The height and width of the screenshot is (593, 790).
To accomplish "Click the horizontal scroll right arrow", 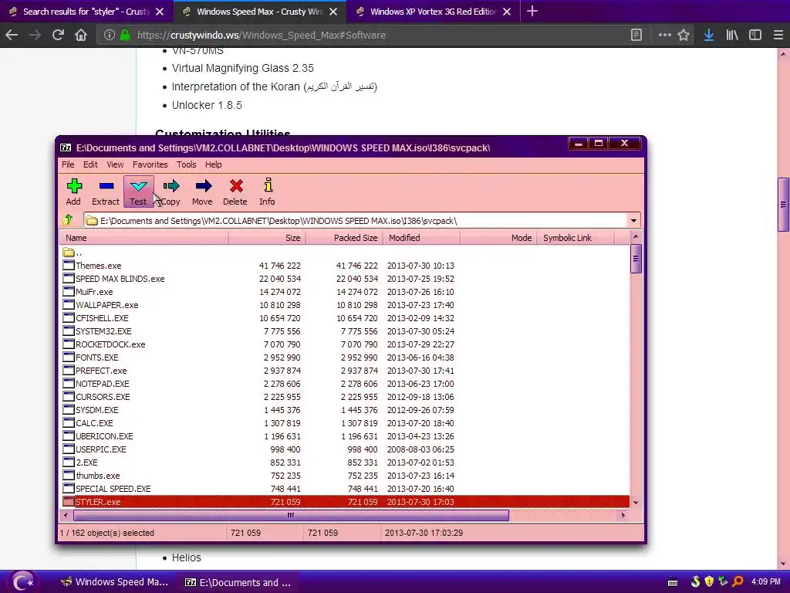I will point(623,515).
